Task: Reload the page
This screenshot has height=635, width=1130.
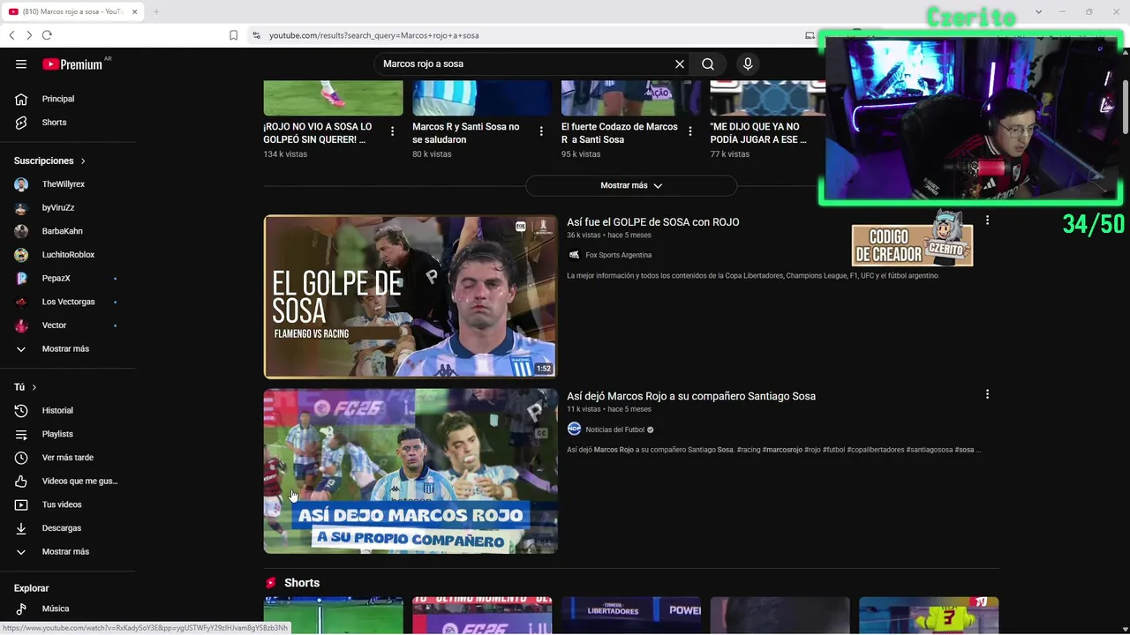Action: click(x=47, y=35)
